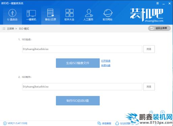This screenshot has height=126, width=173.
Task: Browse for ISO制作 source file
Action: [x=149, y=87]
